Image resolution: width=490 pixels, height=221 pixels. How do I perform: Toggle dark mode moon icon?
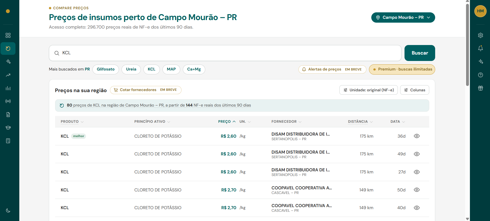8,210
